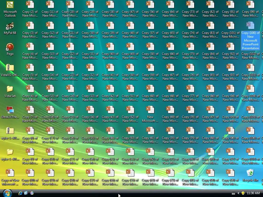
Task: Select the Copy (26) presentation file
Action: [70, 135]
